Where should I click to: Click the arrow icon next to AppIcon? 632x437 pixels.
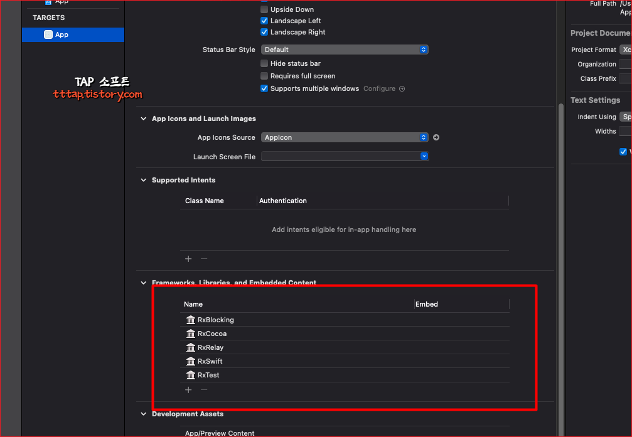coord(436,137)
